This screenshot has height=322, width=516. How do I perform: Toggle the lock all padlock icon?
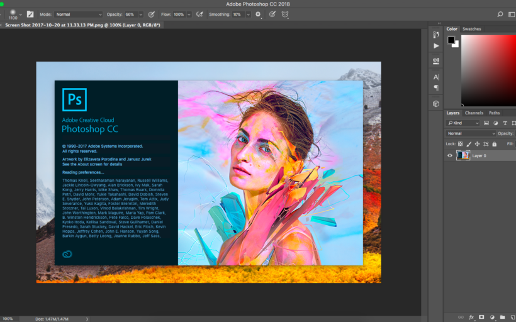pos(494,144)
